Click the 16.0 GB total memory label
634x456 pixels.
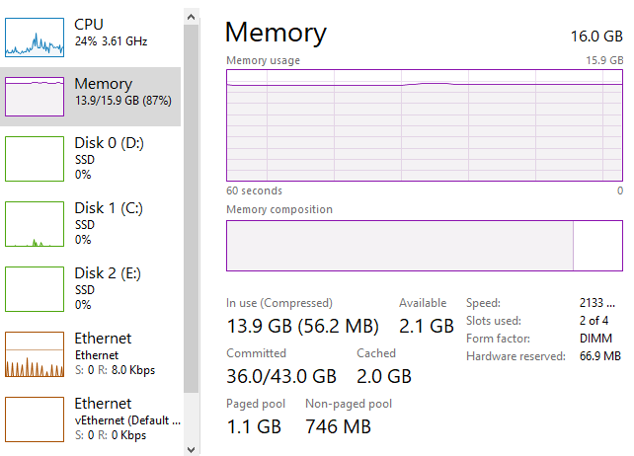(596, 36)
